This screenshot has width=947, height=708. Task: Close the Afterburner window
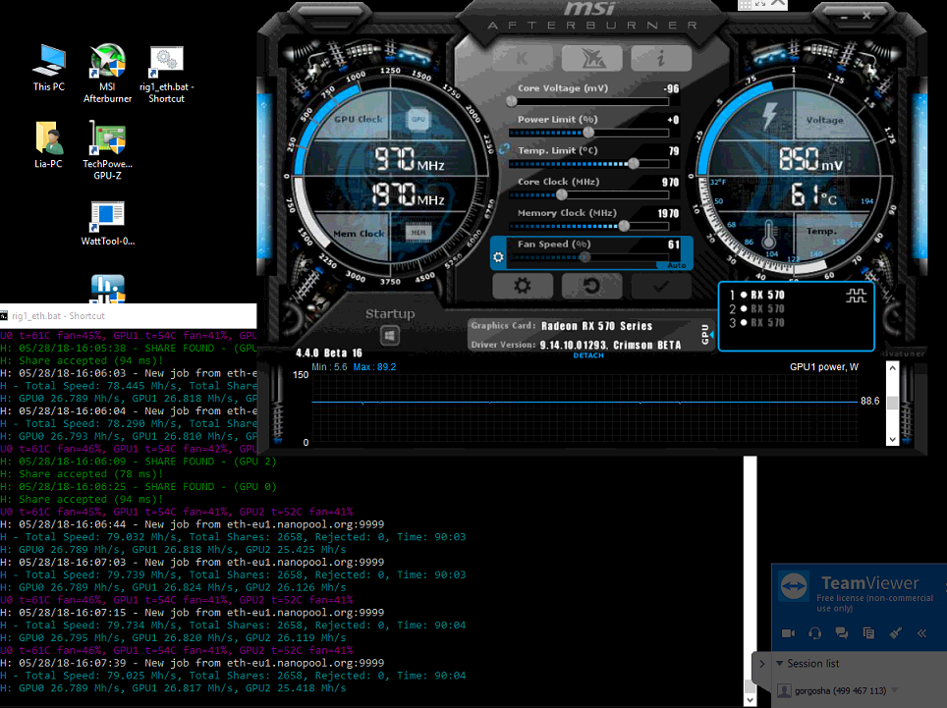pos(866,16)
